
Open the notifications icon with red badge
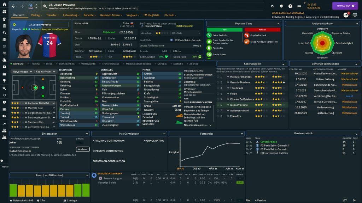(x=346, y=15)
